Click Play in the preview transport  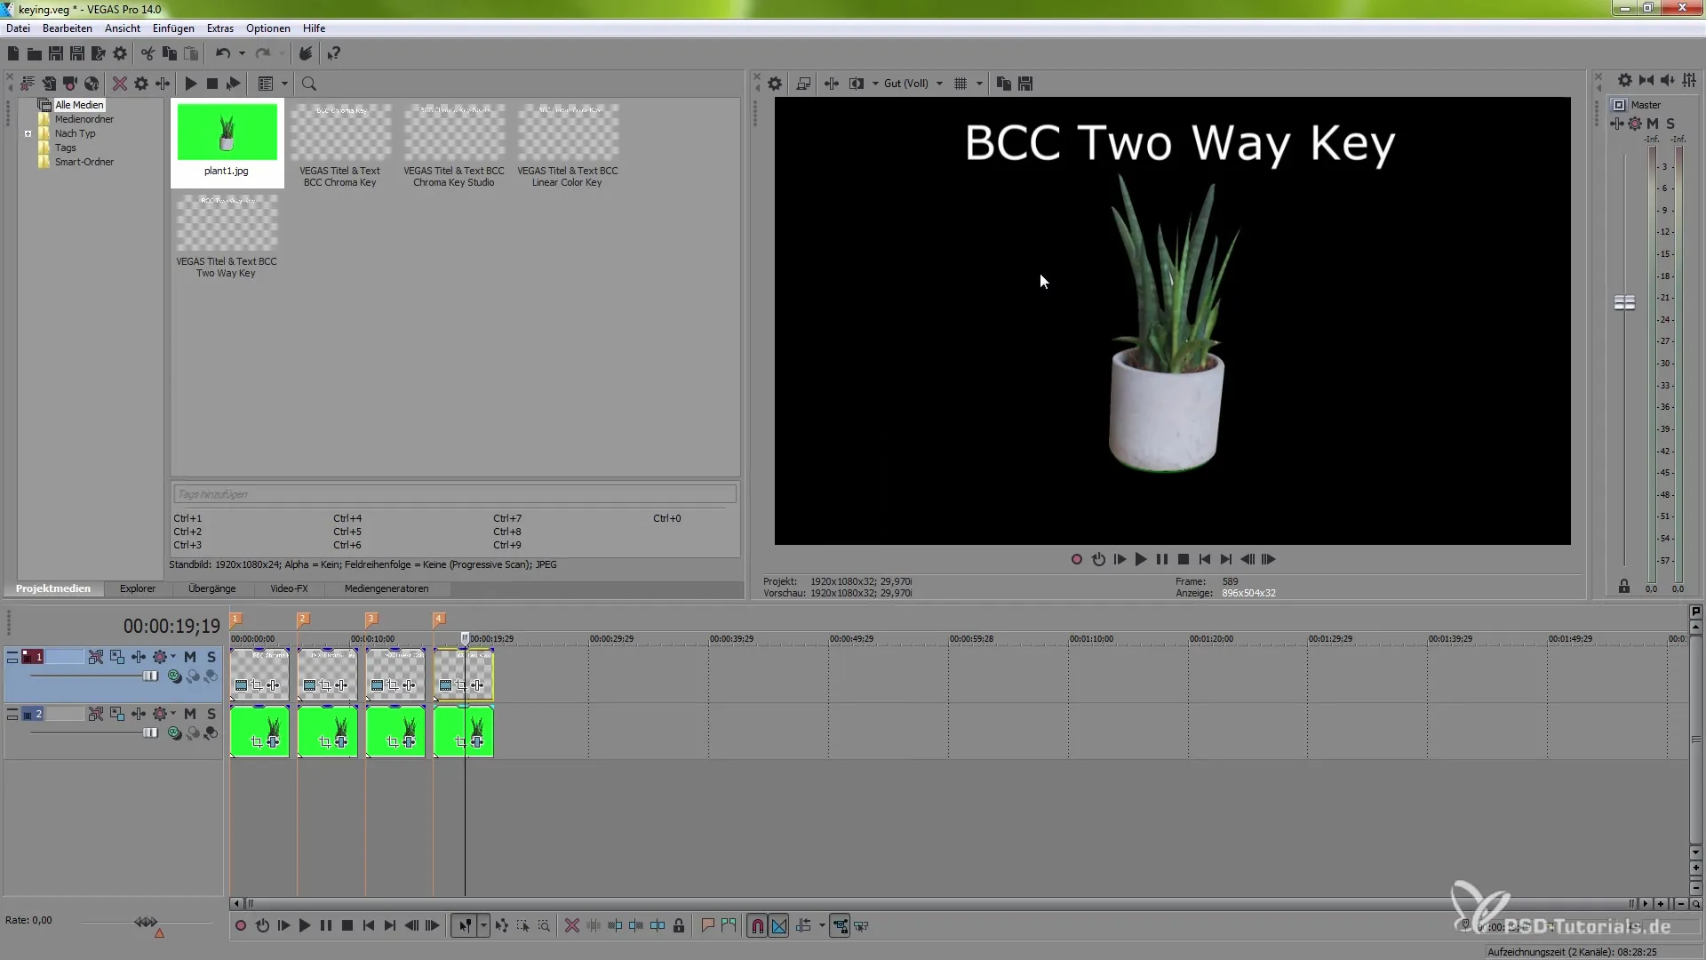1141,560
